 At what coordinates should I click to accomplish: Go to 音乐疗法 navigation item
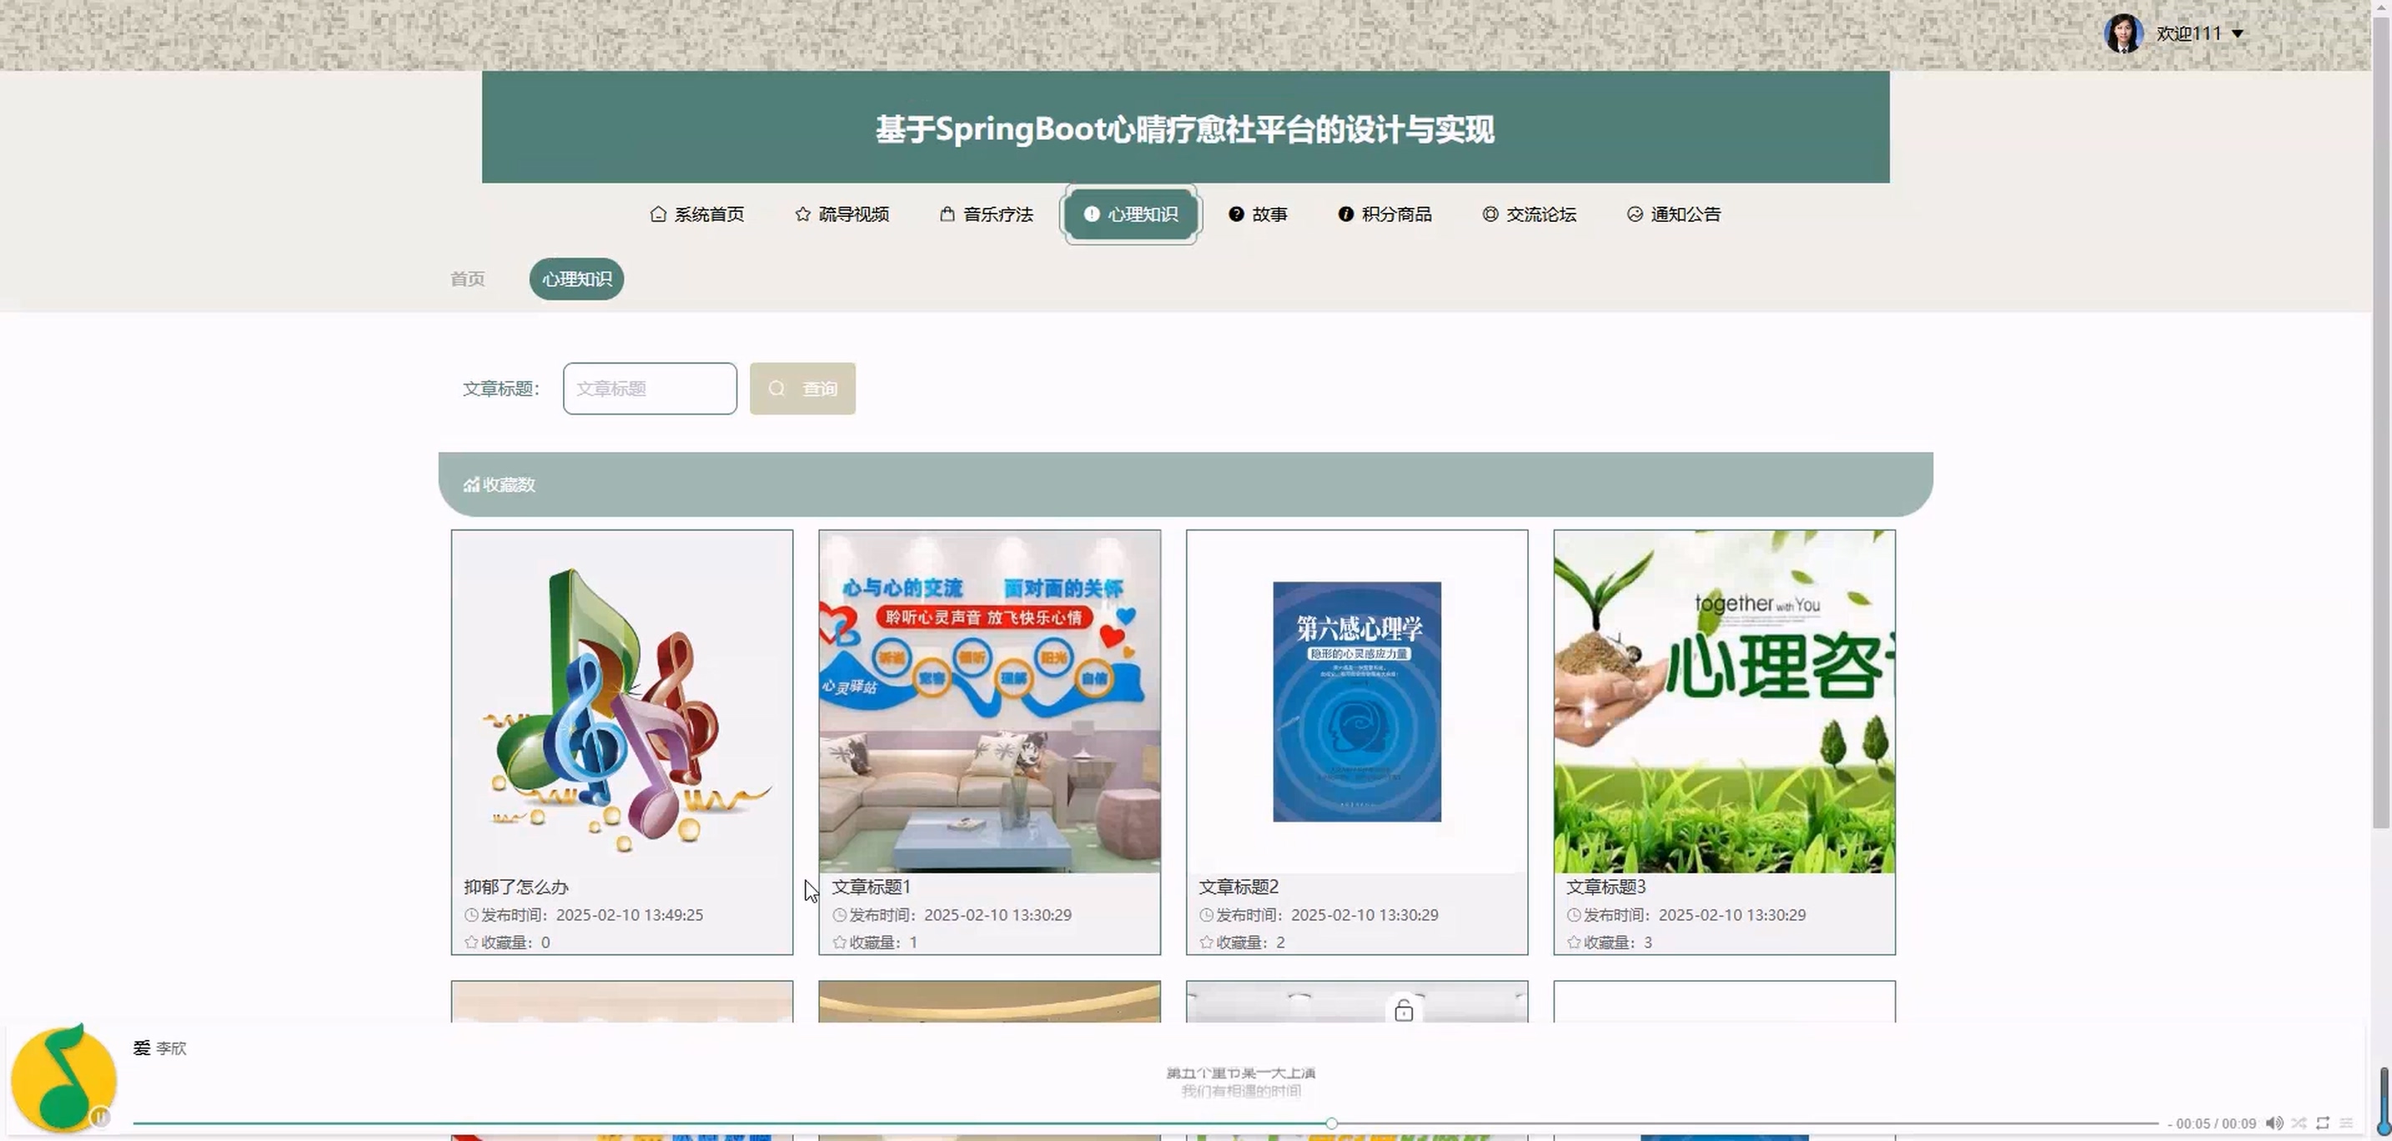[x=986, y=214]
